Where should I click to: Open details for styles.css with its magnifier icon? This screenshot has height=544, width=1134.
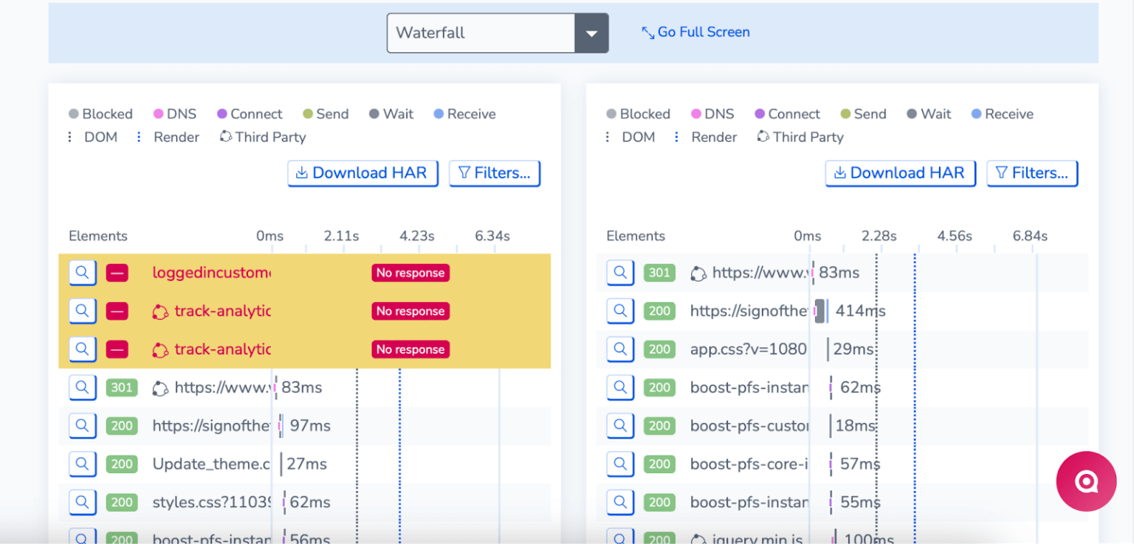82,502
